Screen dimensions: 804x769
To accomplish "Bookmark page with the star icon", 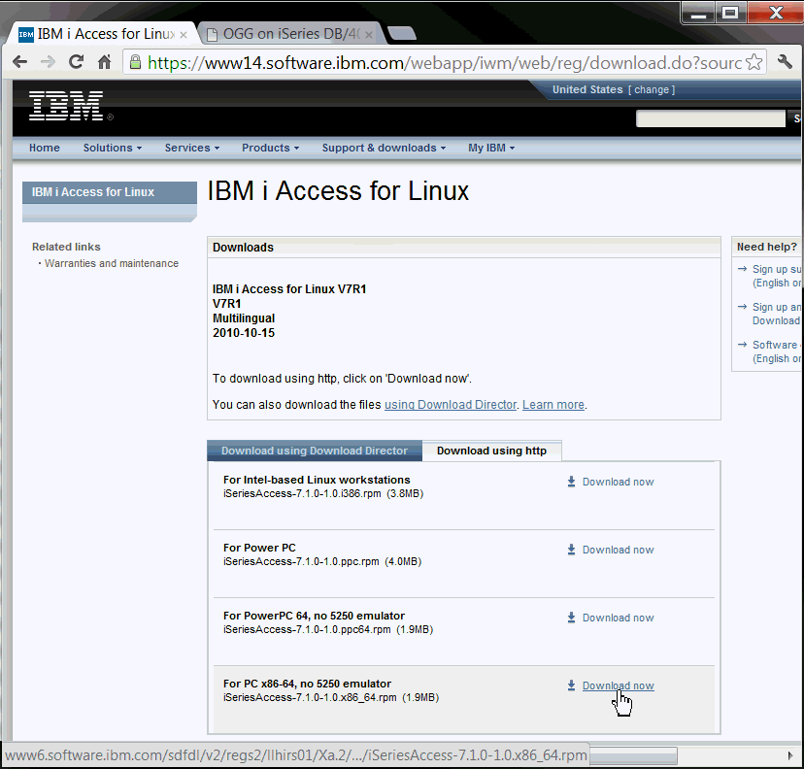I will pos(754,62).
